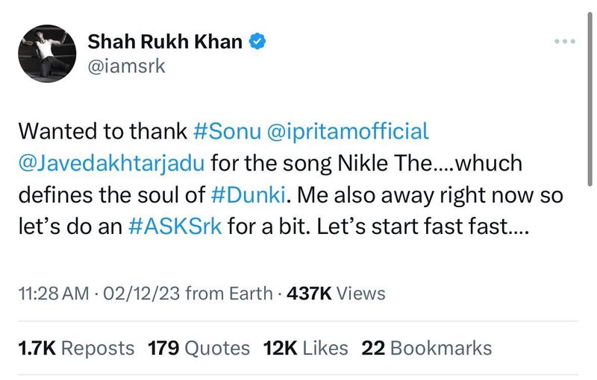
Task: Show the 179 Quotes list
Action: pos(198,347)
